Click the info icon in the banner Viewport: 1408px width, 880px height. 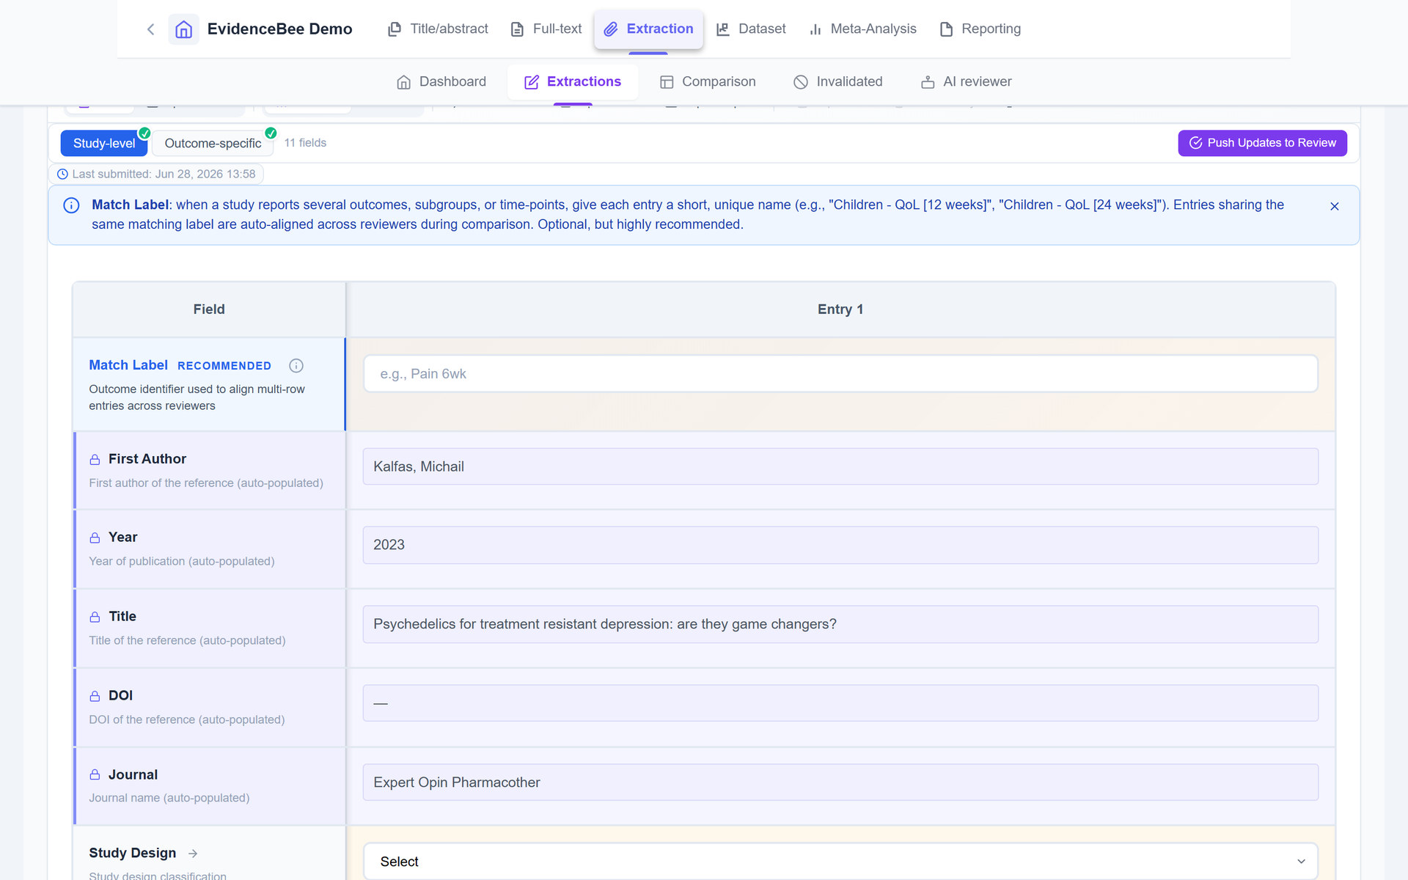(x=71, y=205)
